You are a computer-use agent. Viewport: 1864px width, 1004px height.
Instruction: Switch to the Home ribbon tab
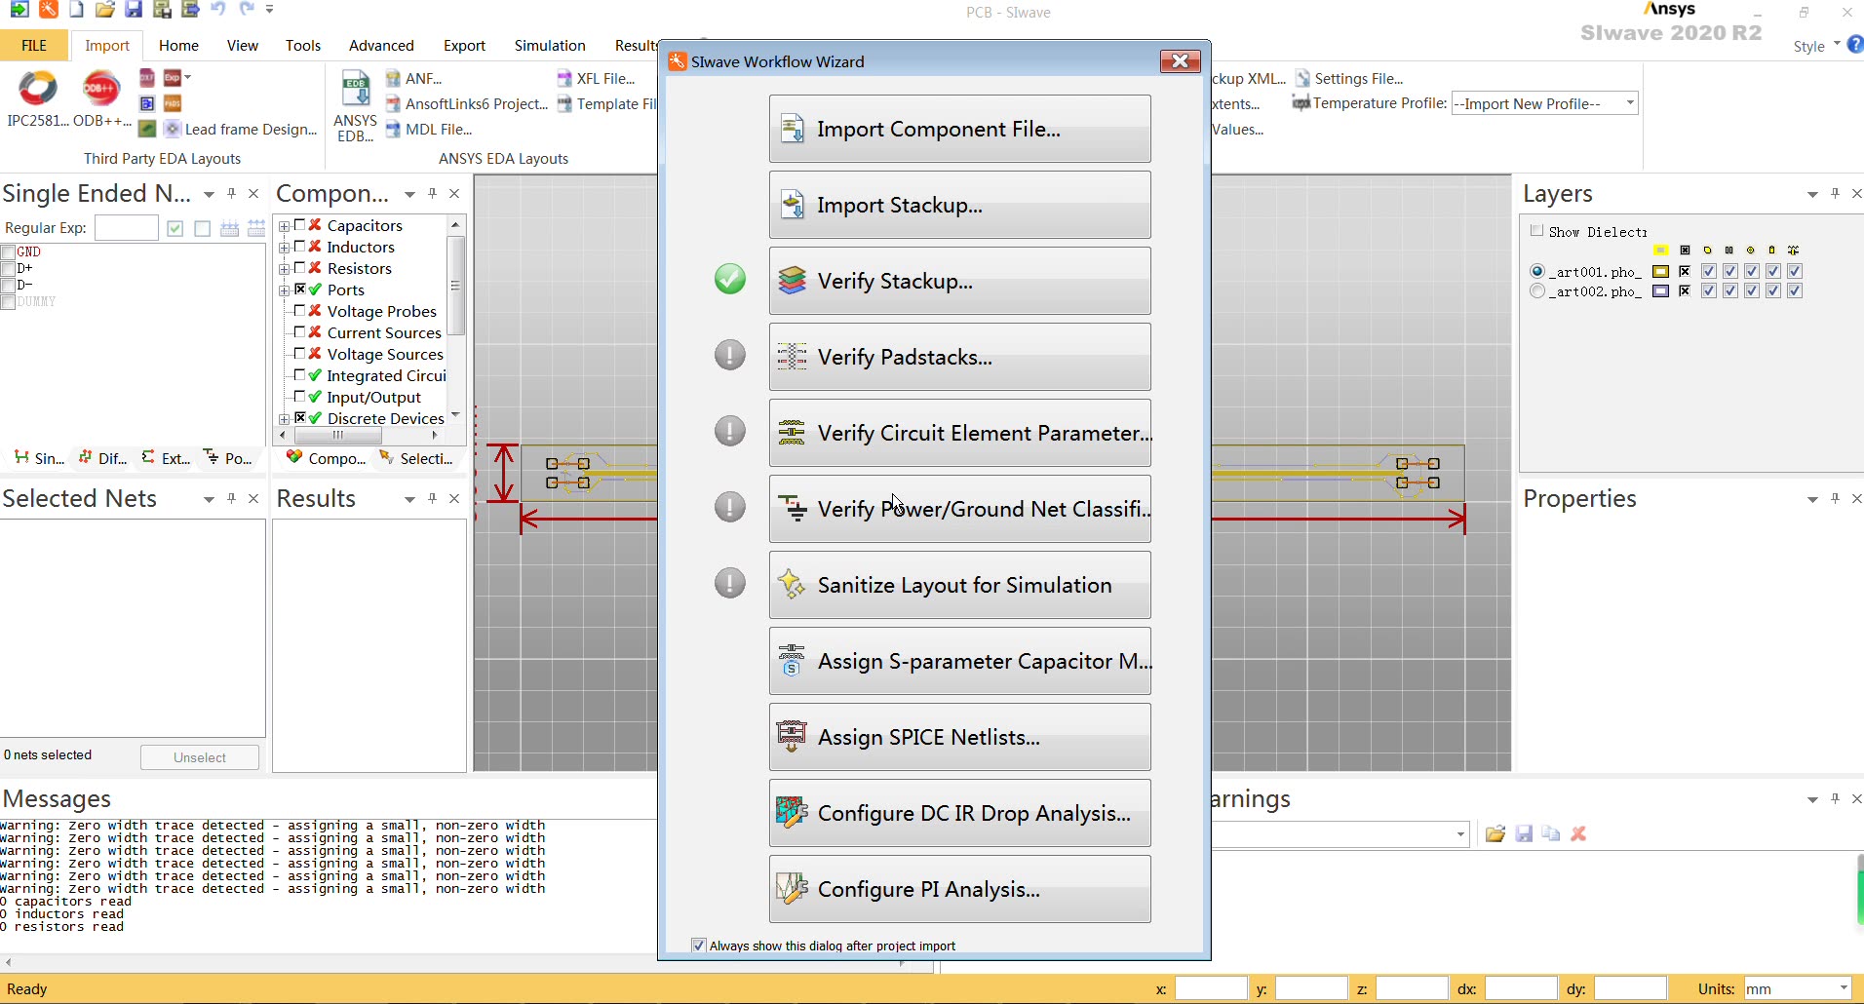click(x=178, y=45)
